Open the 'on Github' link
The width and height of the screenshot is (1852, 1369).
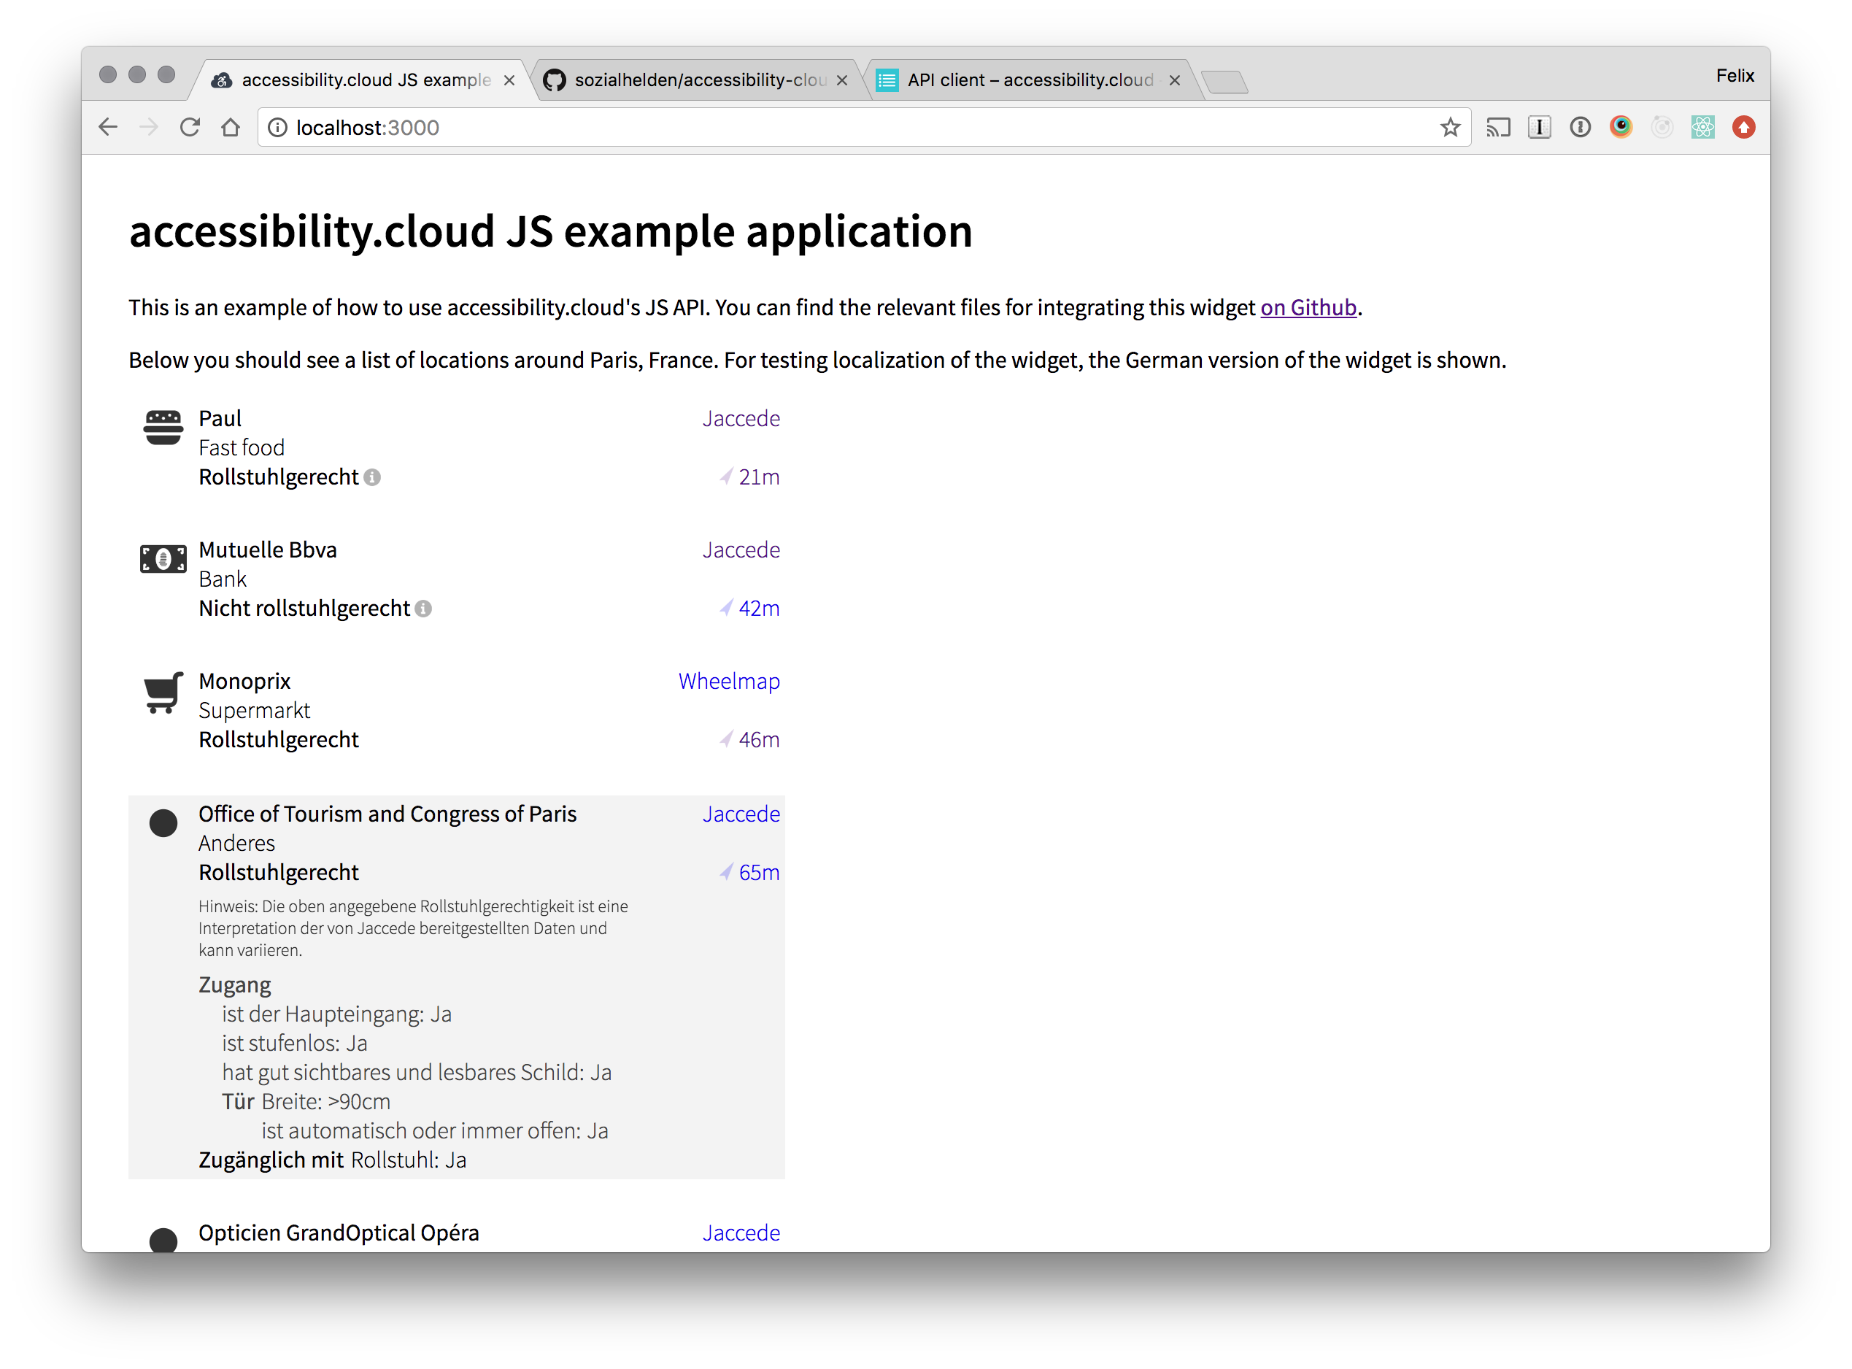coord(1308,308)
